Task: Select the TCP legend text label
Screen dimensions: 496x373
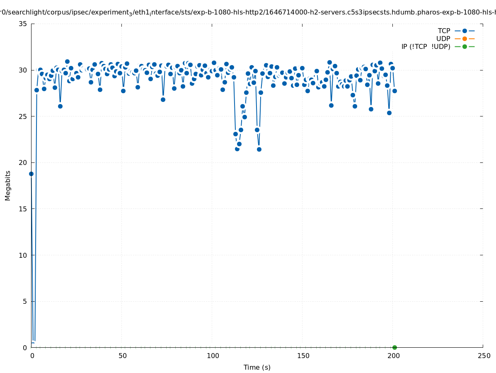Action: (444, 31)
